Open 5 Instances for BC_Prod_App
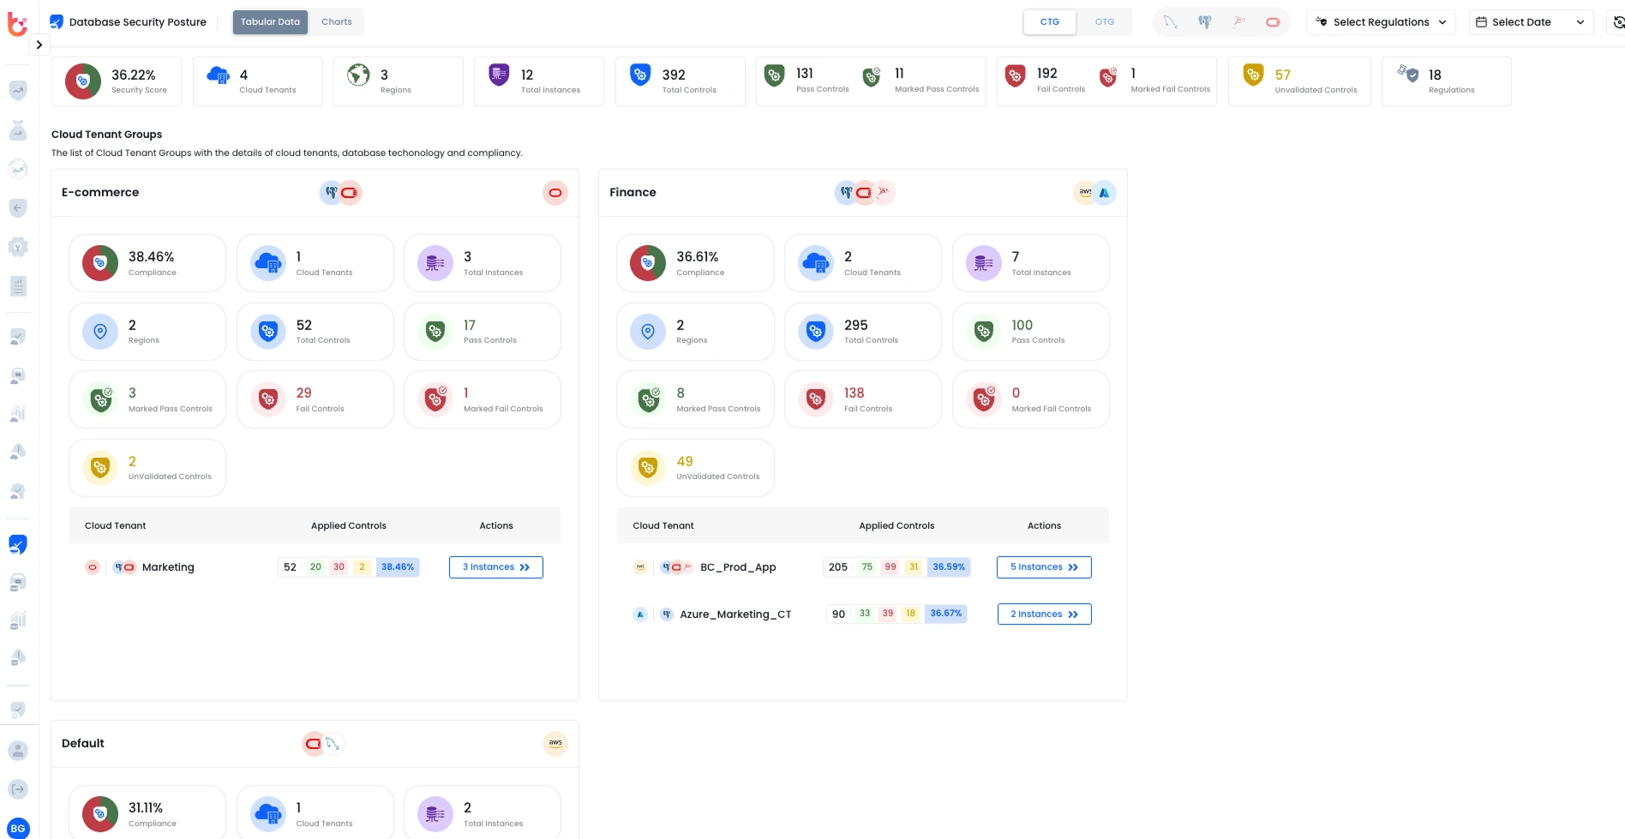This screenshot has height=839, width=1625. 1043,567
